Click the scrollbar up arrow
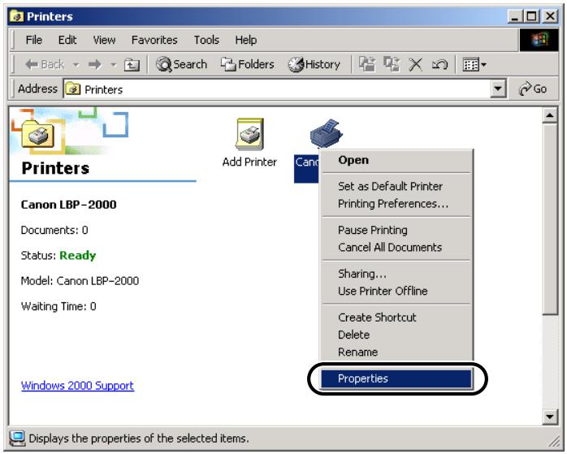The width and height of the screenshot is (567, 454). coord(550,115)
